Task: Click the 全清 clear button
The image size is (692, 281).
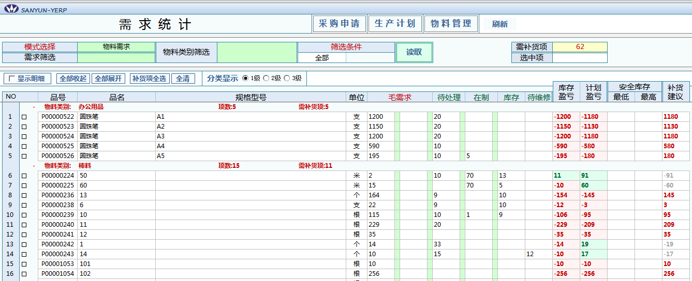Action: [183, 79]
